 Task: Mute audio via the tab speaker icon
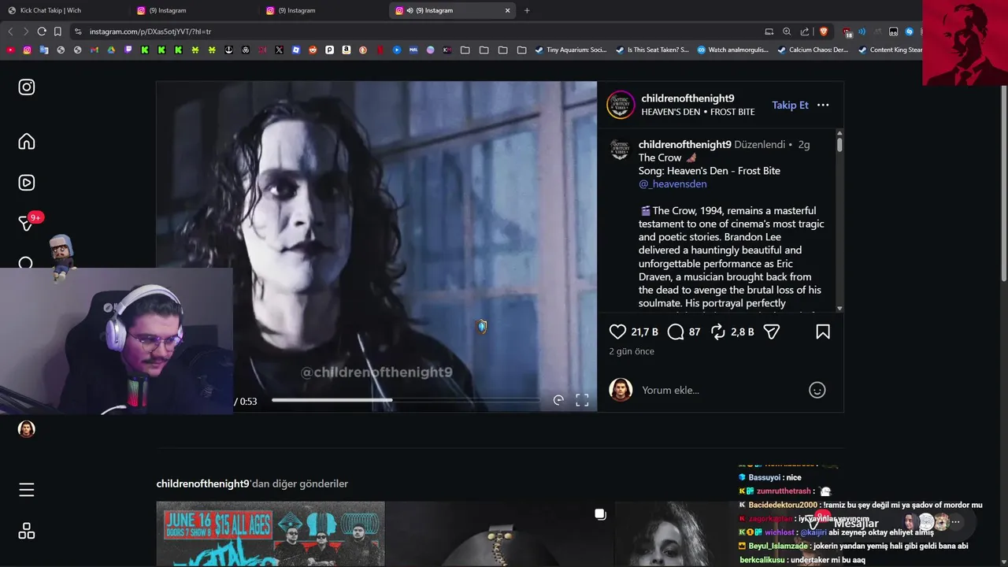pos(410,10)
